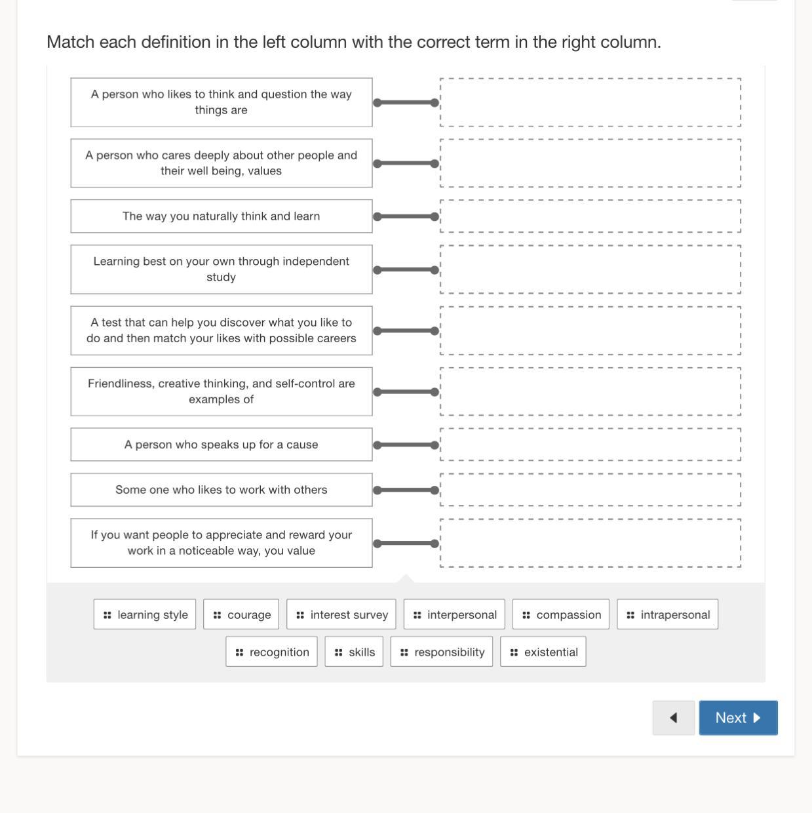Go back with the left arrow button

673,718
